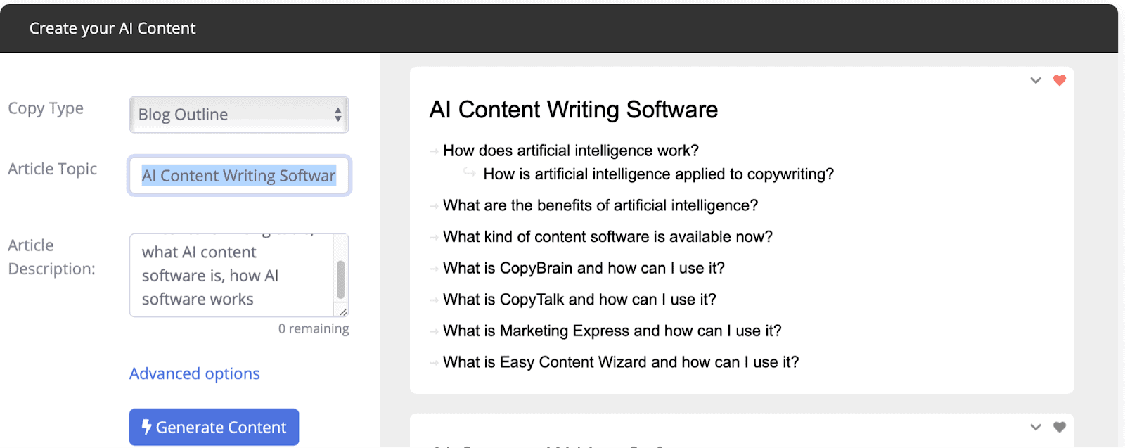Click the gray heart on second card
The image size is (1125, 448).
tap(1059, 427)
